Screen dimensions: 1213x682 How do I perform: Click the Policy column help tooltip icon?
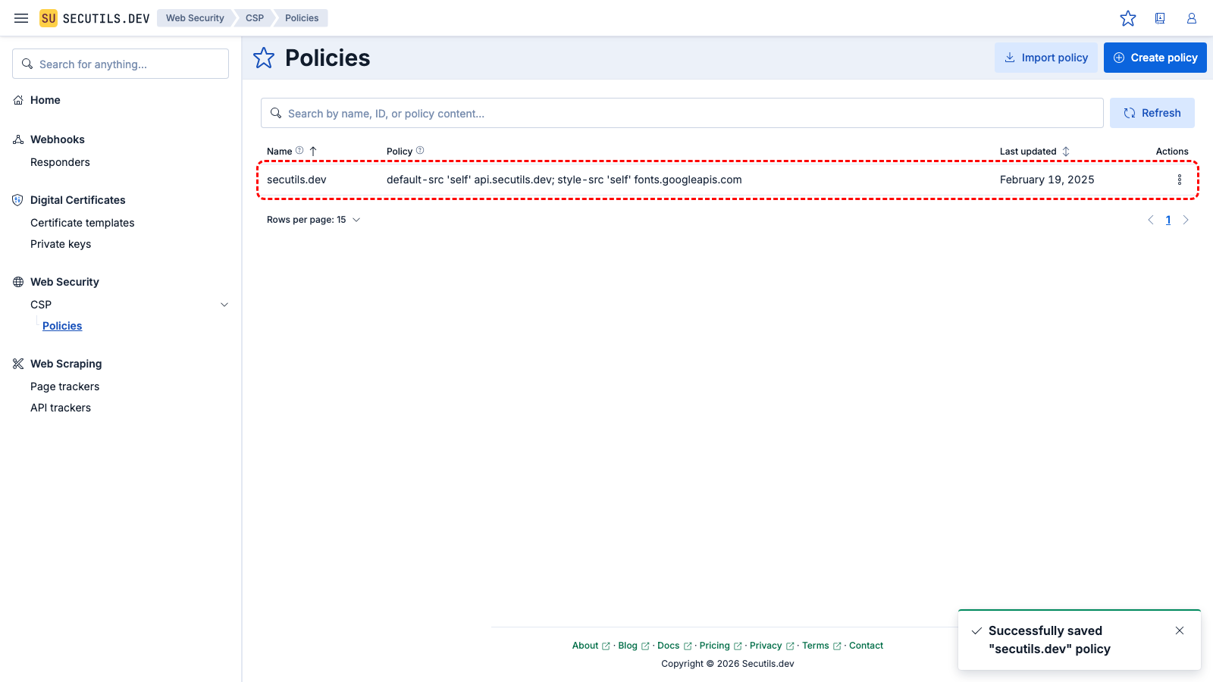coord(418,150)
